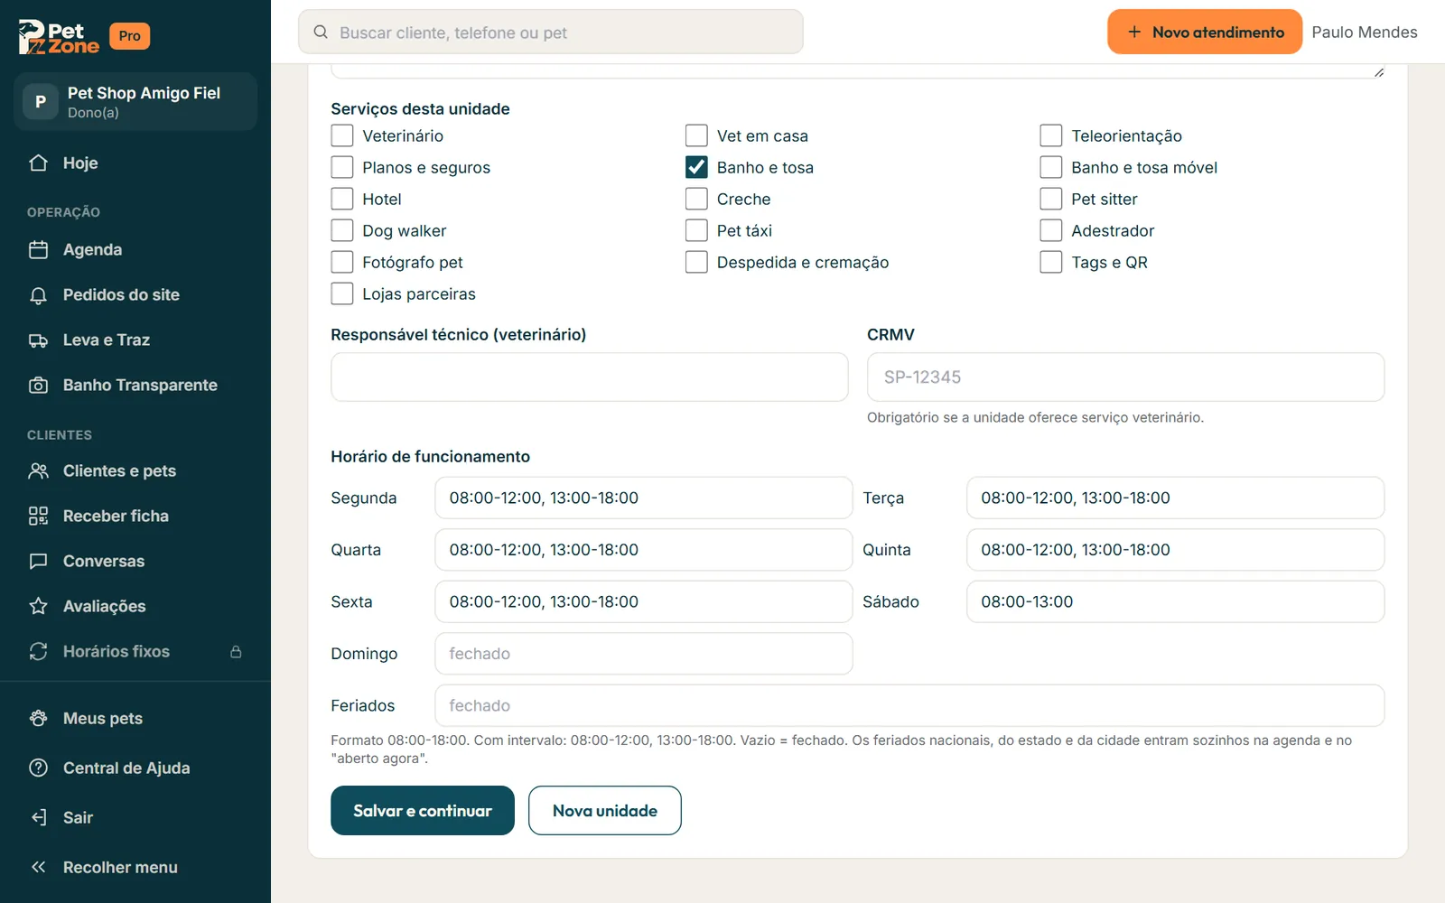This screenshot has width=1445, height=903.
Task: Click the search magnifier icon
Action: [x=321, y=33]
